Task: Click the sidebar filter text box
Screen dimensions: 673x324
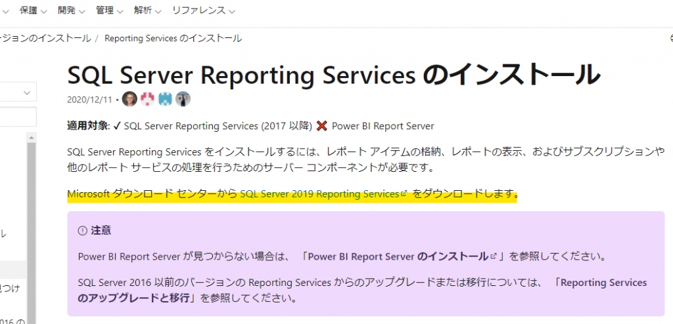Action: click(18, 117)
